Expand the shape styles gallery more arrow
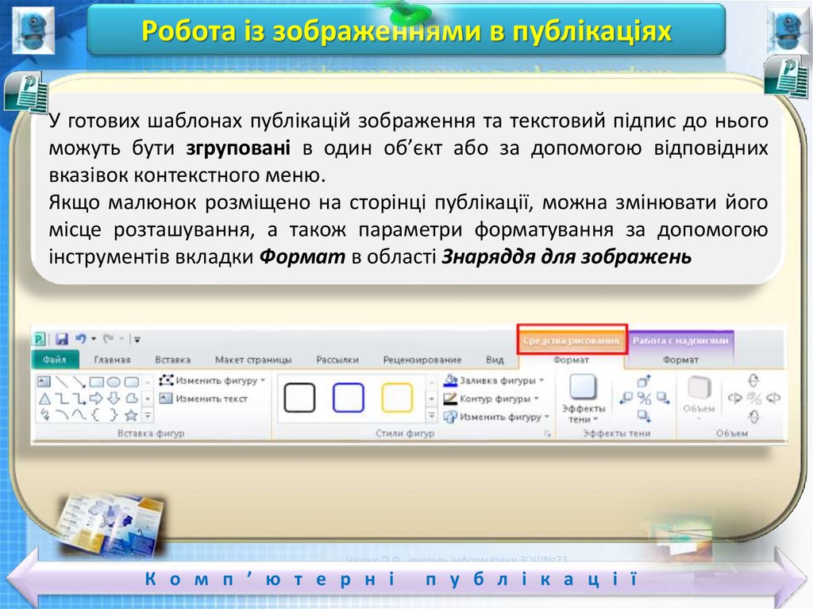 [431, 415]
